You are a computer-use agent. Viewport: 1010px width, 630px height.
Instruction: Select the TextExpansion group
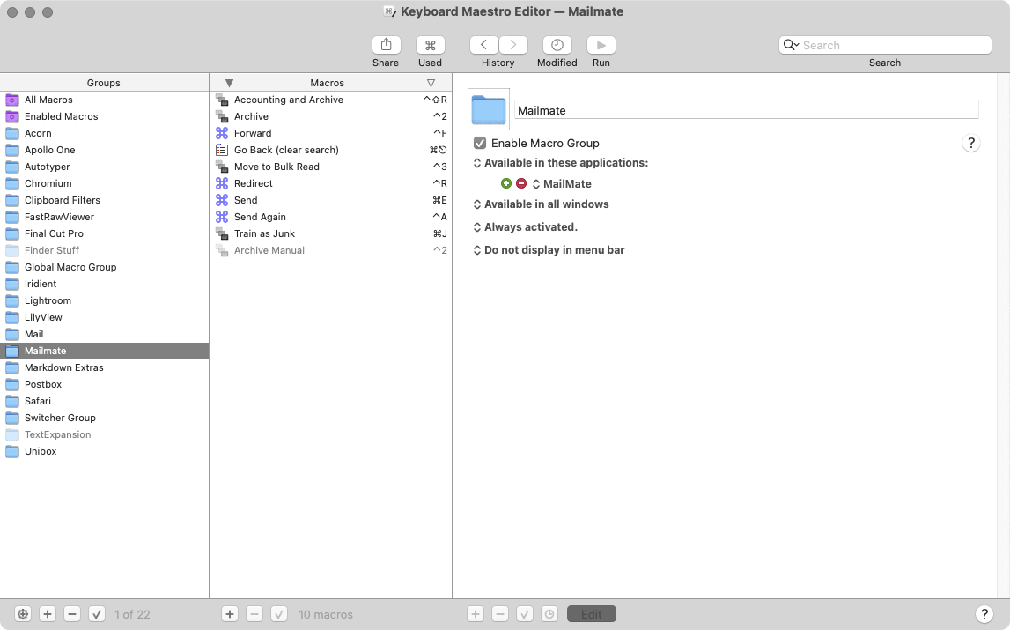[x=105, y=435]
